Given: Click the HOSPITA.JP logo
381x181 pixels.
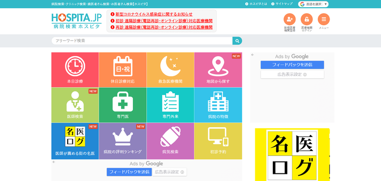Looking at the screenshot, I should pyautogui.click(x=77, y=21).
